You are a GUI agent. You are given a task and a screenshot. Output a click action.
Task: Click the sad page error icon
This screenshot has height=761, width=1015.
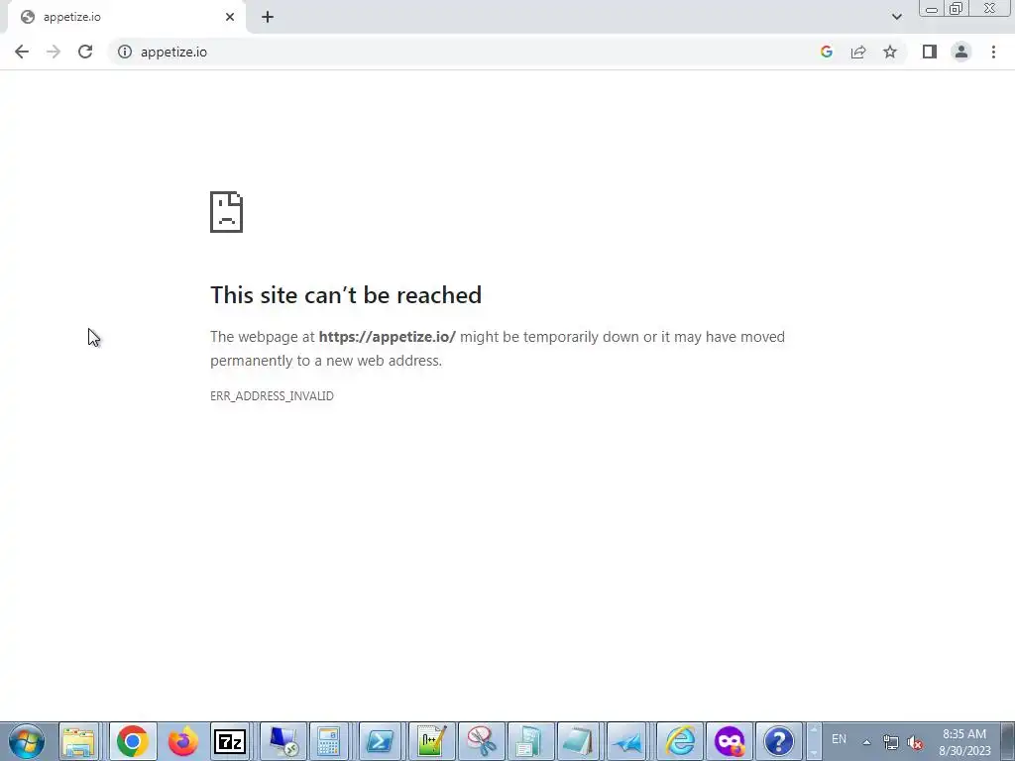227,212
